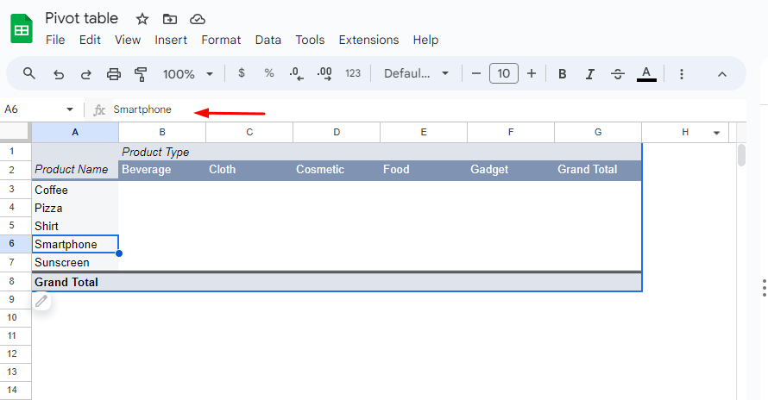Undo the last action
Viewport: 768px width, 400px height.
click(59, 74)
